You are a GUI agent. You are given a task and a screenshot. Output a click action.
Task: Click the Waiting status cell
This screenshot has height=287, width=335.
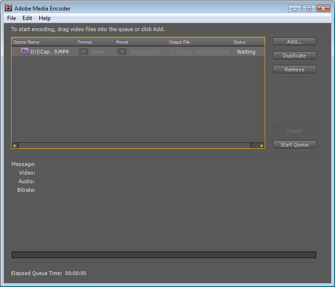[x=246, y=52]
